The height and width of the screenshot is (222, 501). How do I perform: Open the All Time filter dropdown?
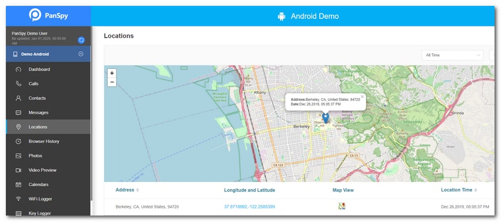(x=452, y=55)
